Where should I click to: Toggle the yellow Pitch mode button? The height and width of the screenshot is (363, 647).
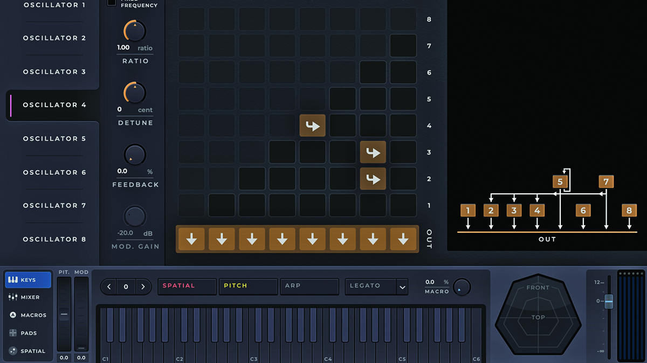pyautogui.click(x=248, y=286)
